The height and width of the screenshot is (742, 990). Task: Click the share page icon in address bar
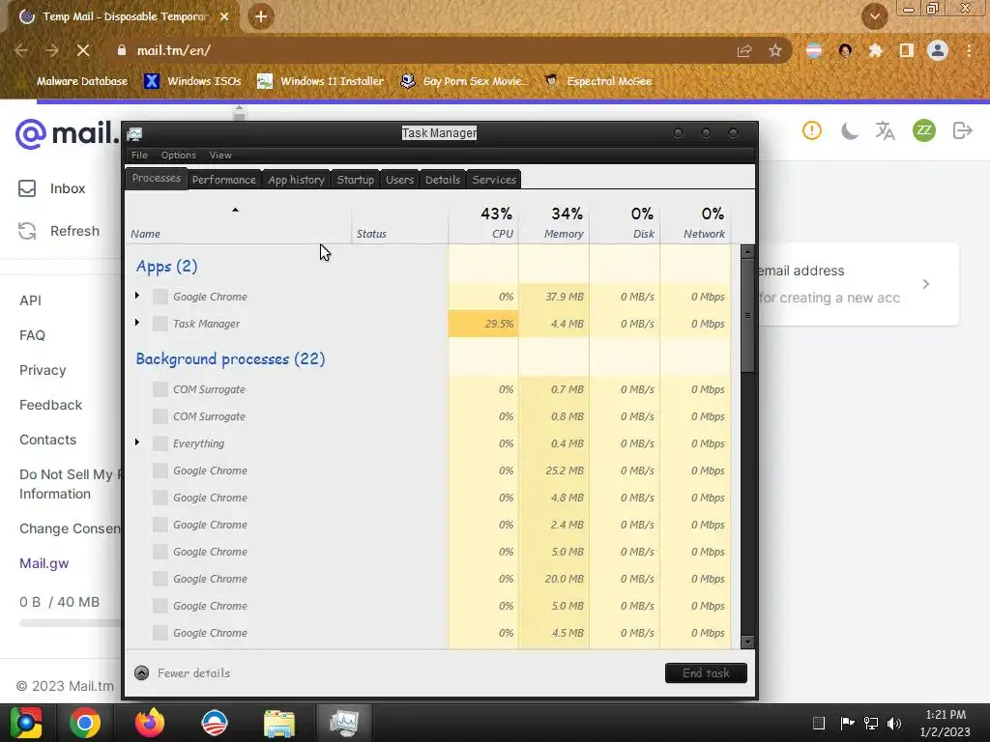click(744, 50)
